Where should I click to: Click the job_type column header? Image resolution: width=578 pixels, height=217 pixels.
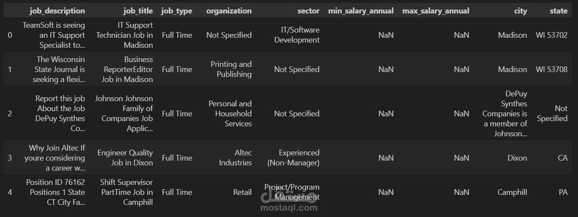[176, 11]
